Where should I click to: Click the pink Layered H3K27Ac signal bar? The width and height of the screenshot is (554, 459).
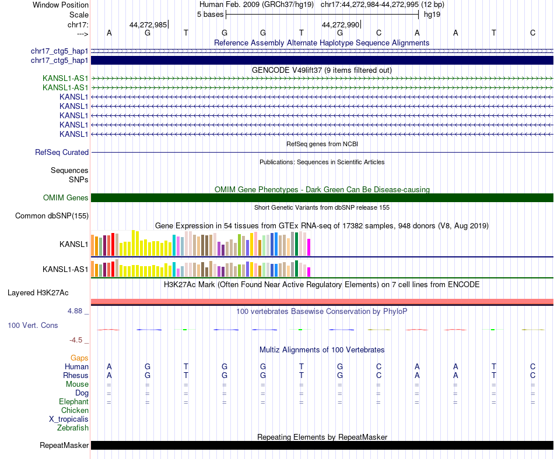point(322,302)
